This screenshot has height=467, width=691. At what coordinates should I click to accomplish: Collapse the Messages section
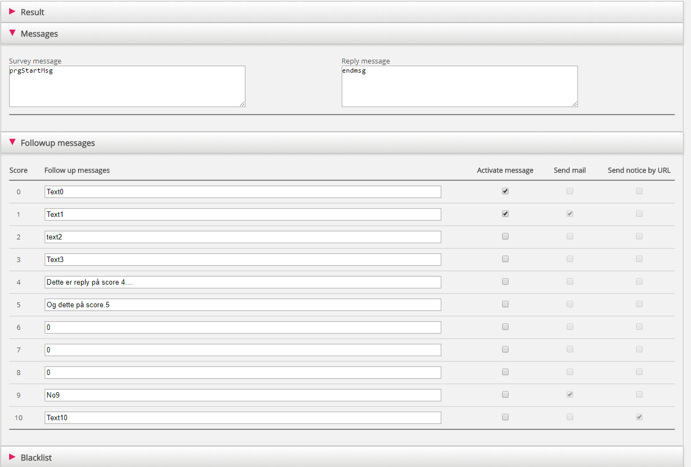(x=39, y=33)
